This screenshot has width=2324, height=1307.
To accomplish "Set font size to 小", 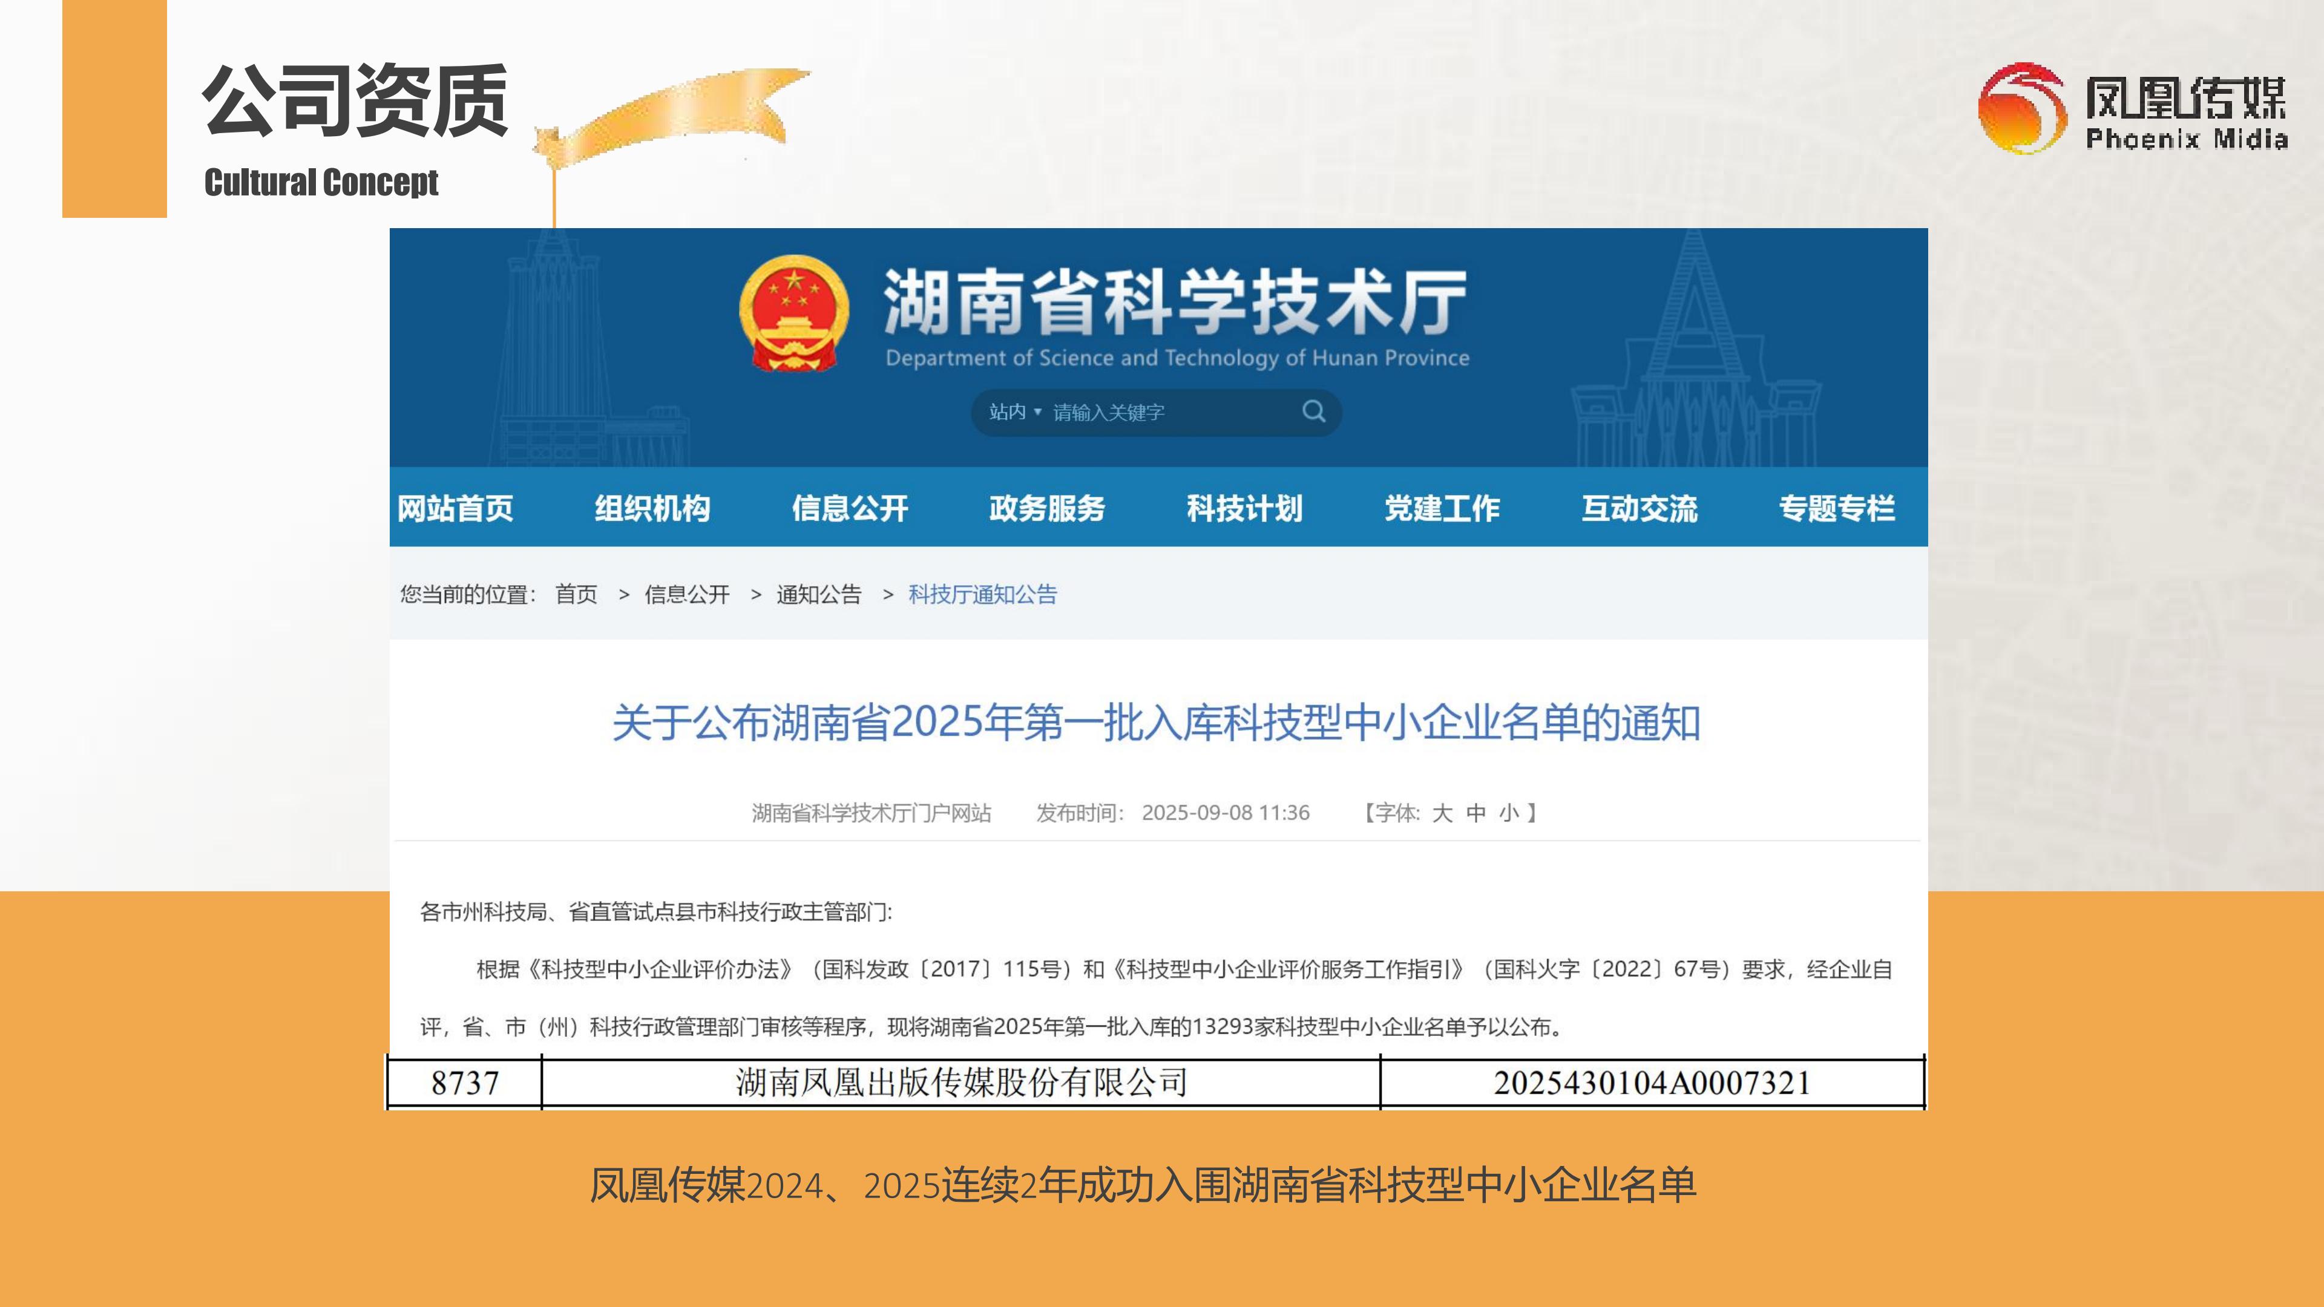I will pos(1509,813).
